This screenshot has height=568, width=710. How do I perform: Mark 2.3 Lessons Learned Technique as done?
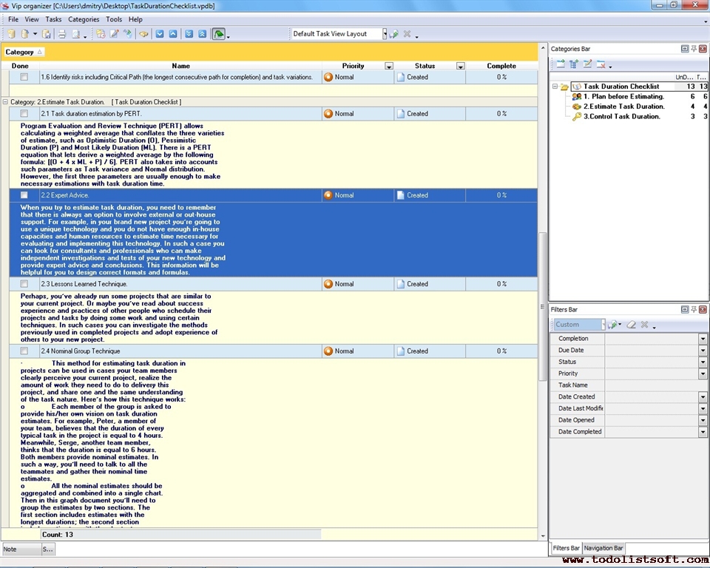click(24, 284)
